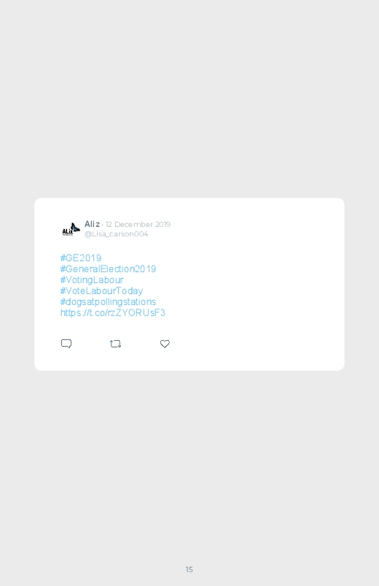The image size is (379, 586).
Task: Click the "#" symbol of #GE2019
Action: pyautogui.click(x=63, y=258)
